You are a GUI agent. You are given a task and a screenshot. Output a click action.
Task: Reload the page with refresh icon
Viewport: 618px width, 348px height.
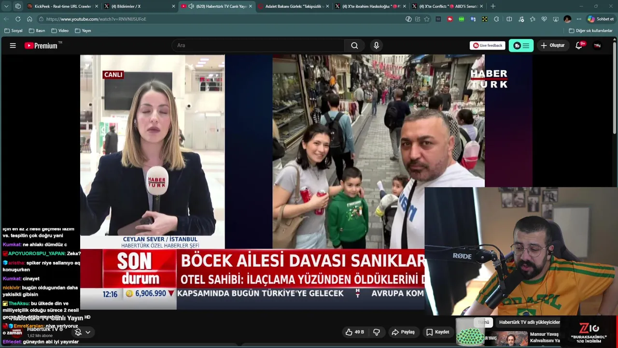point(18,19)
